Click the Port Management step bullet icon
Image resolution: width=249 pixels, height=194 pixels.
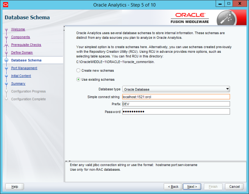point(6,68)
